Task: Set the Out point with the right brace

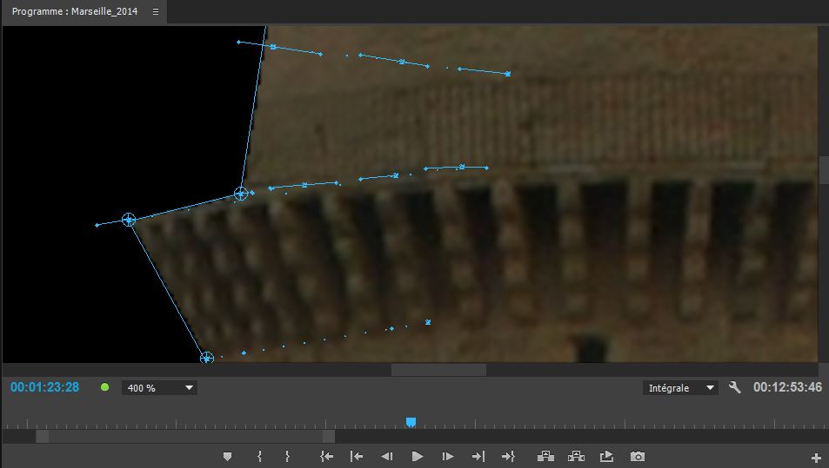Action: (x=287, y=457)
